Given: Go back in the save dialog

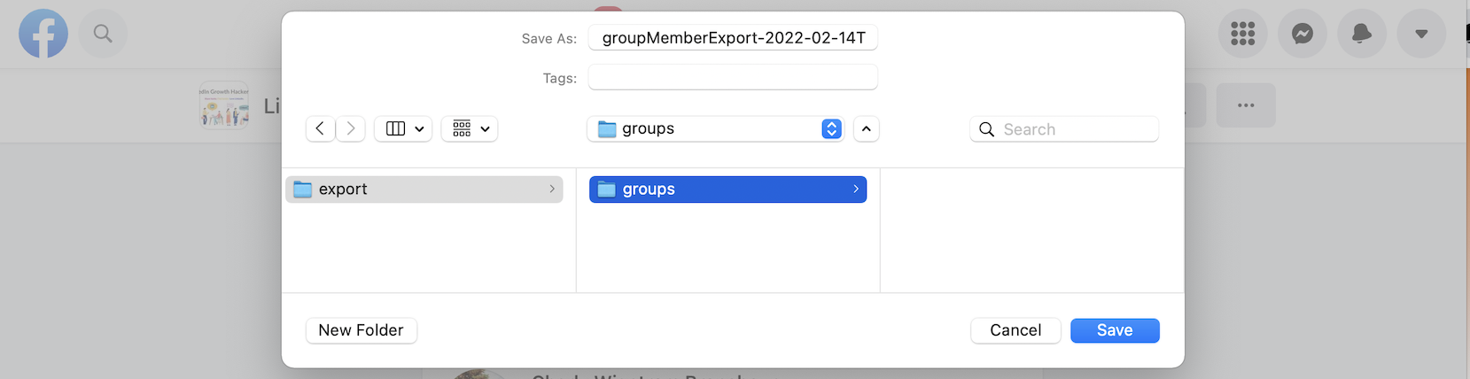Looking at the screenshot, I should click(321, 128).
